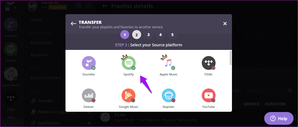
Task: Open settings gear icon in the header
Action: click(x=78, y=6)
